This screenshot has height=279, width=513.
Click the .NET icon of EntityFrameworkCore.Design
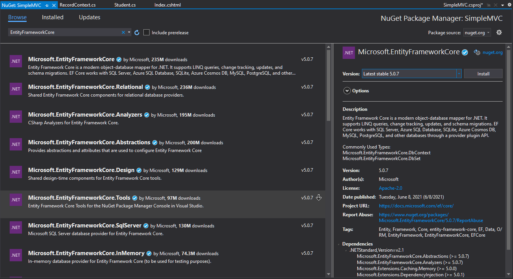point(16,172)
